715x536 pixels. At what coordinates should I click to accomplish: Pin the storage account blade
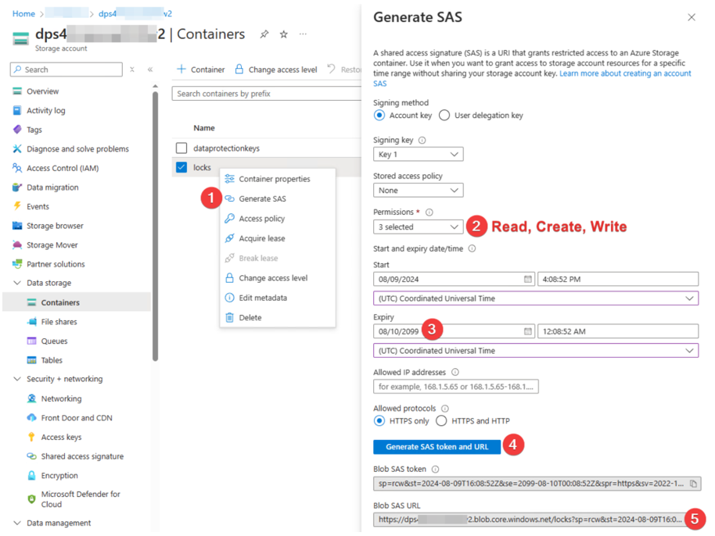[264, 34]
